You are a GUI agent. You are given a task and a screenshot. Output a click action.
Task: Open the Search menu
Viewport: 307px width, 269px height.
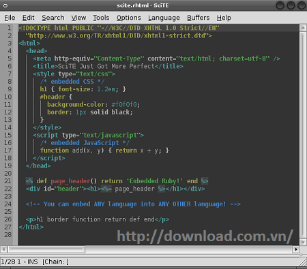tap(53, 18)
